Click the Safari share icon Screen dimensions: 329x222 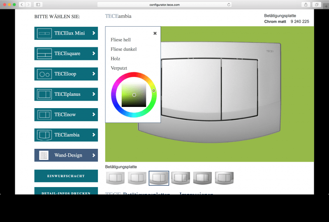(306, 4)
